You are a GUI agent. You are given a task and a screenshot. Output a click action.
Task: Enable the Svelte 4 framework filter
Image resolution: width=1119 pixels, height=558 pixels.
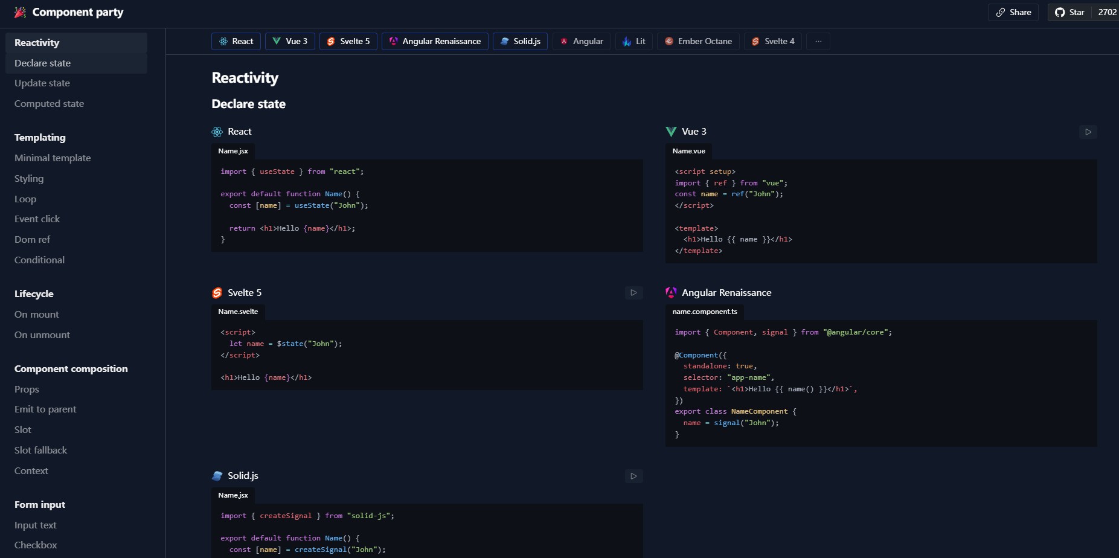773,41
